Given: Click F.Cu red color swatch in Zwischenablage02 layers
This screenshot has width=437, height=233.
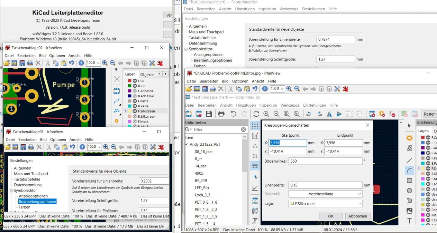Looking at the screenshot, I should (x=130, y=81).
